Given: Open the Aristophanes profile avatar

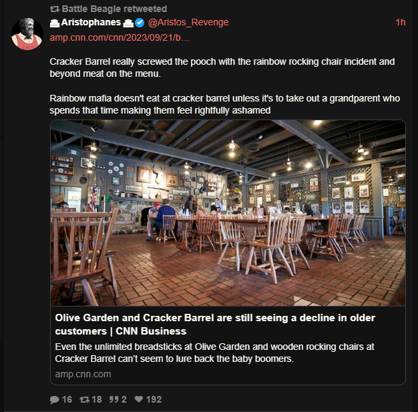Looking at the screenshot, I should 27,34.
